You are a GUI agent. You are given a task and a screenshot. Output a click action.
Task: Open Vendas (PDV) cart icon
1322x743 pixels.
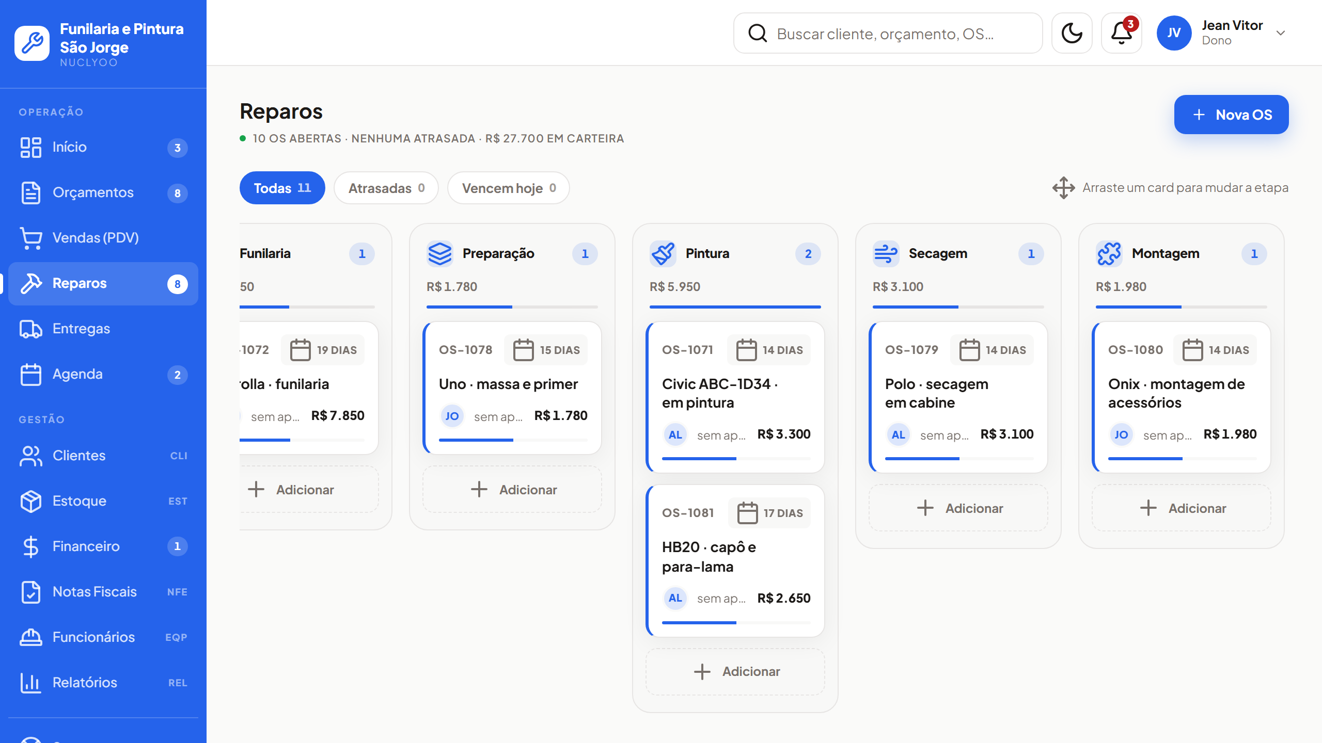point(31,238)
